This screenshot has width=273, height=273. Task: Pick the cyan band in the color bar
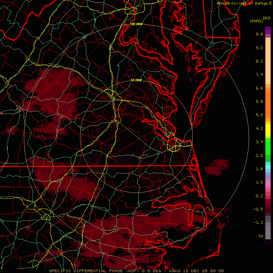tap(268, 167)
